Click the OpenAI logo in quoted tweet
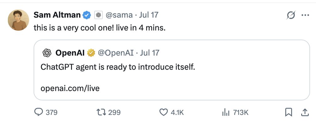Viewport: 316px width, 123px height. (47, 53)
